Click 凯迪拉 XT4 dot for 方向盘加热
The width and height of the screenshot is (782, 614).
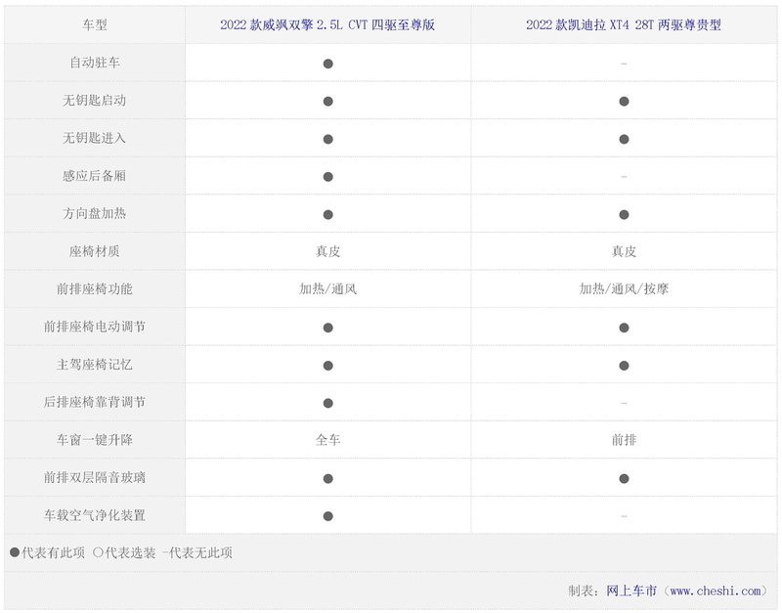tap(624, 214)
